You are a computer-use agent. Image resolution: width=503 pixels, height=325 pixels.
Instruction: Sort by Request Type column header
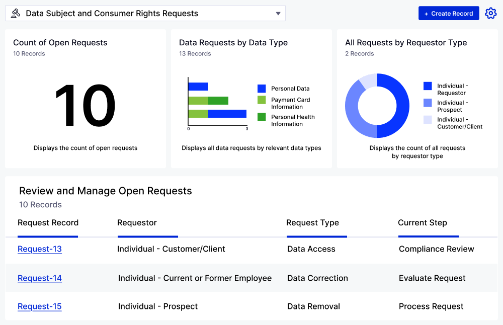(x=312, y=223)
